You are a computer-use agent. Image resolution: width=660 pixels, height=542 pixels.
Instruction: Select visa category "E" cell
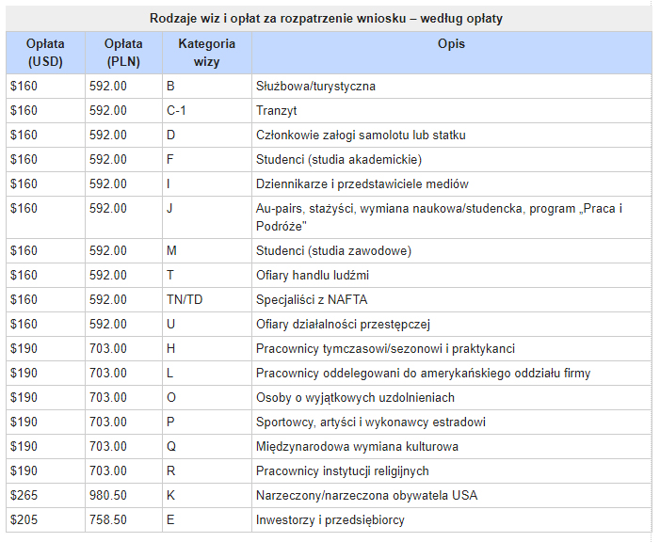[x=207, y=519]
